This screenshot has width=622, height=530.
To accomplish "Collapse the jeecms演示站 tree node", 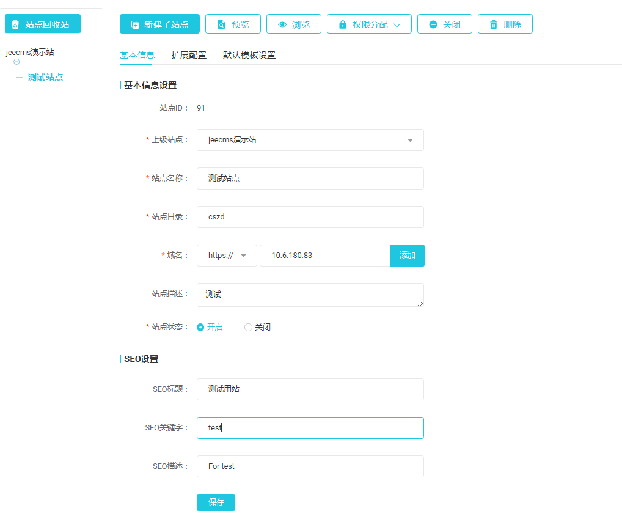I will 16,62.
